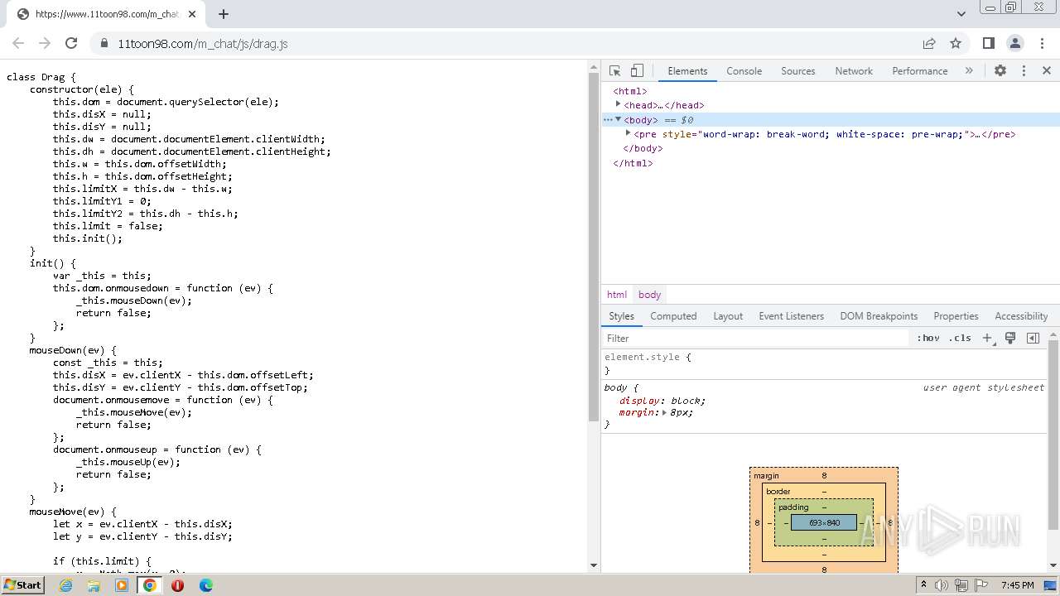Close the DevTools panel
The width and height of the screenshot is (1060, 596).
[x=1047, y=71]
